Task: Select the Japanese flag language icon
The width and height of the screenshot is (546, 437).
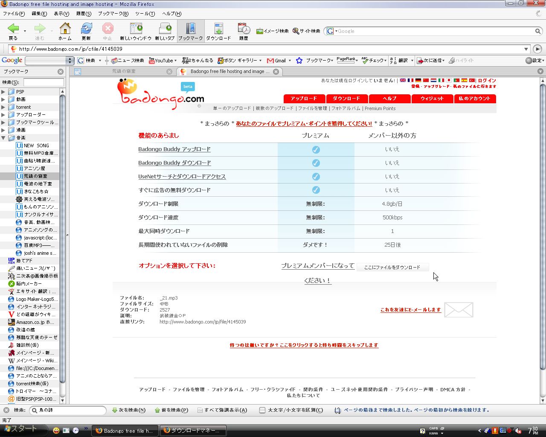Action: click(x=449, y=80)
